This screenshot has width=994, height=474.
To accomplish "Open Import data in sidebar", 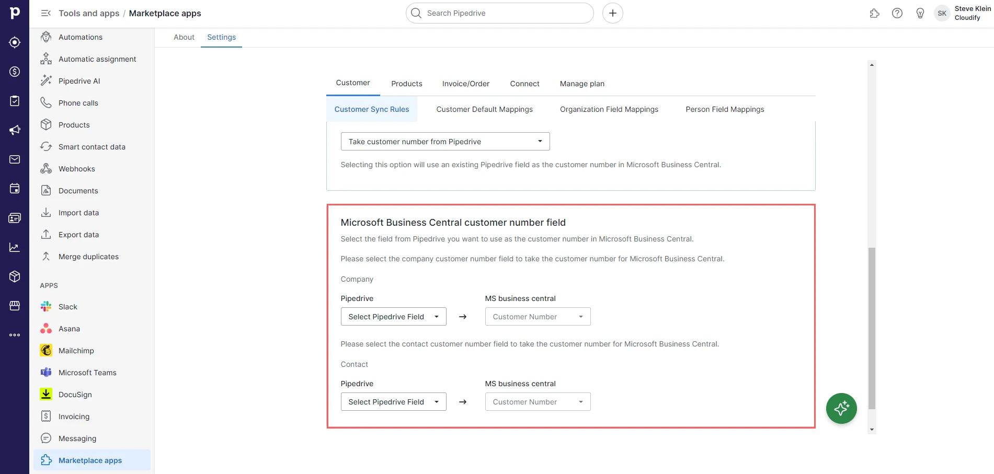I will (92, 213).
